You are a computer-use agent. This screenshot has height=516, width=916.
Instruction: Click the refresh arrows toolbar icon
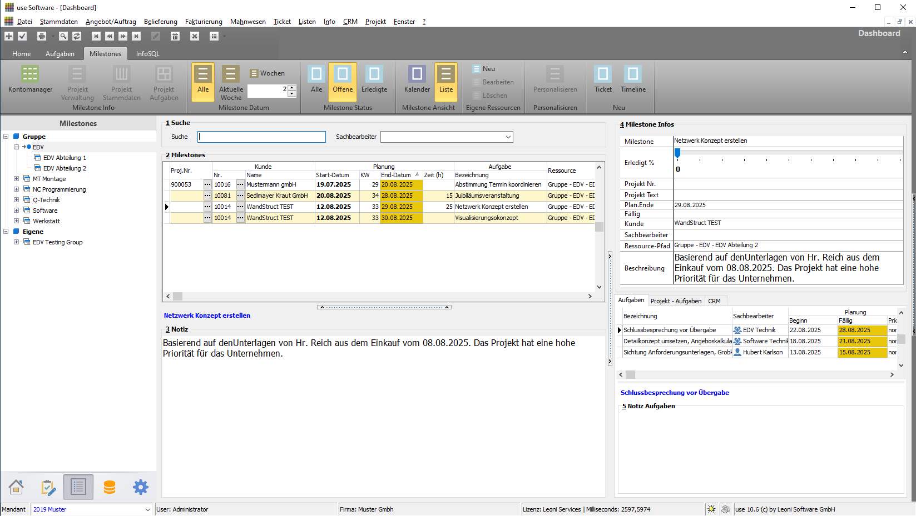(x=77, y=36)
